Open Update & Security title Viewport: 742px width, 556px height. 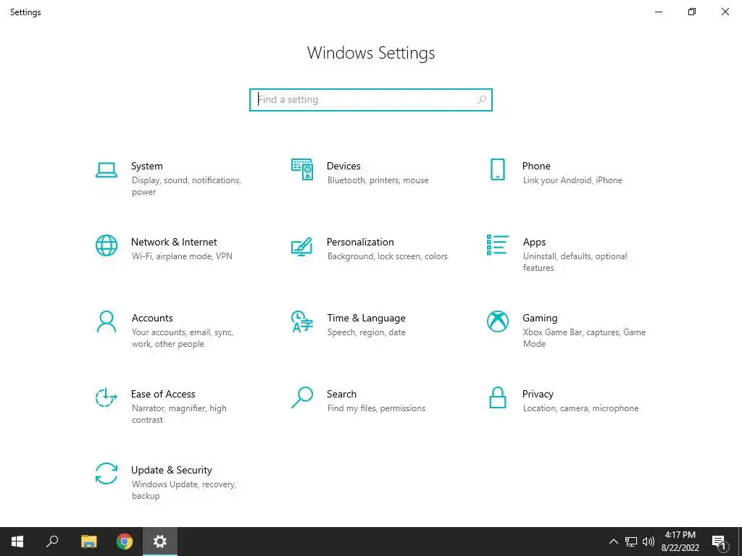171,471
